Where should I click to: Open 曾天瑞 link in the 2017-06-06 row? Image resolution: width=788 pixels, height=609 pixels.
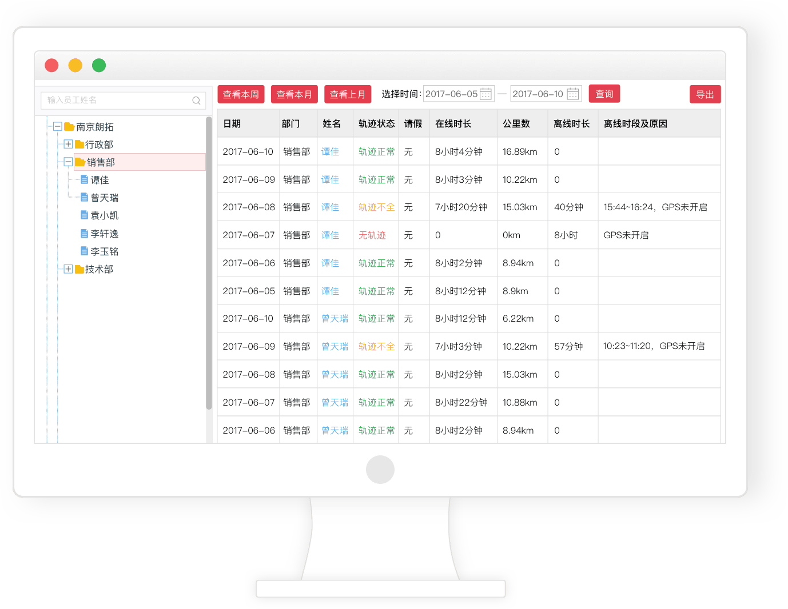click(x=335, y=430)
